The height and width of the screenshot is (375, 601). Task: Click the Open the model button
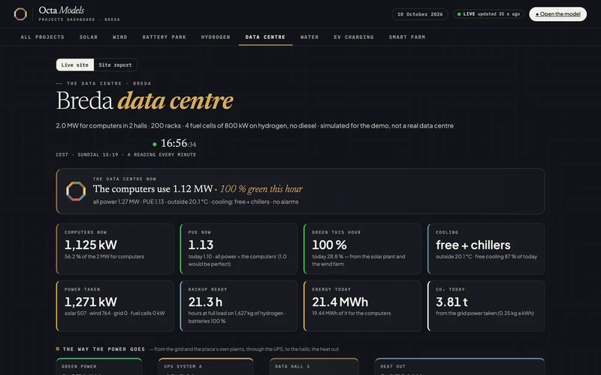click(557, 14)
